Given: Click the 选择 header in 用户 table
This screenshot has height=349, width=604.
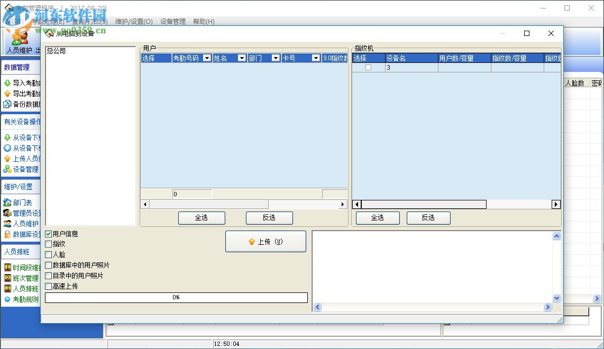Looking at the screenshot, I should click(156, 58).
